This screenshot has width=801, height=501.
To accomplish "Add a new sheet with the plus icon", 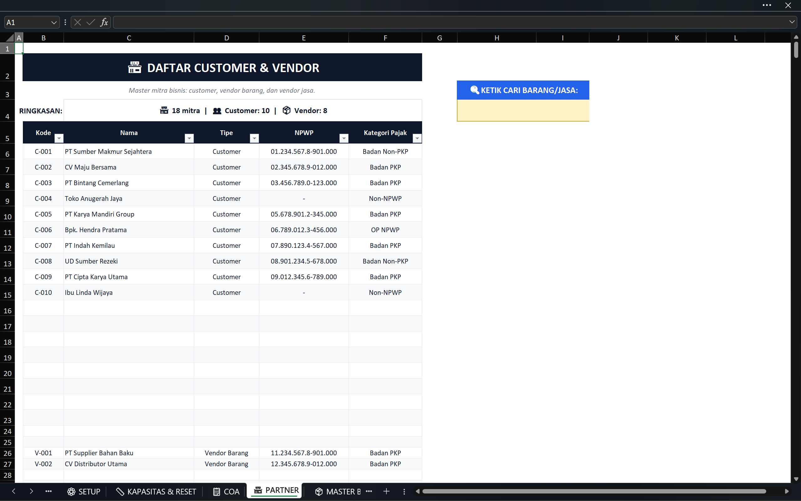I will 386,491.
